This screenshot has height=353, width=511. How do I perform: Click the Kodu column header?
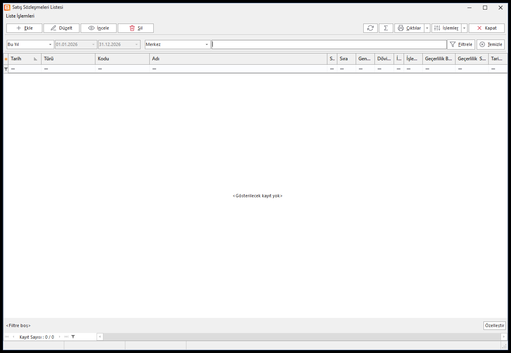pos(122,59)
